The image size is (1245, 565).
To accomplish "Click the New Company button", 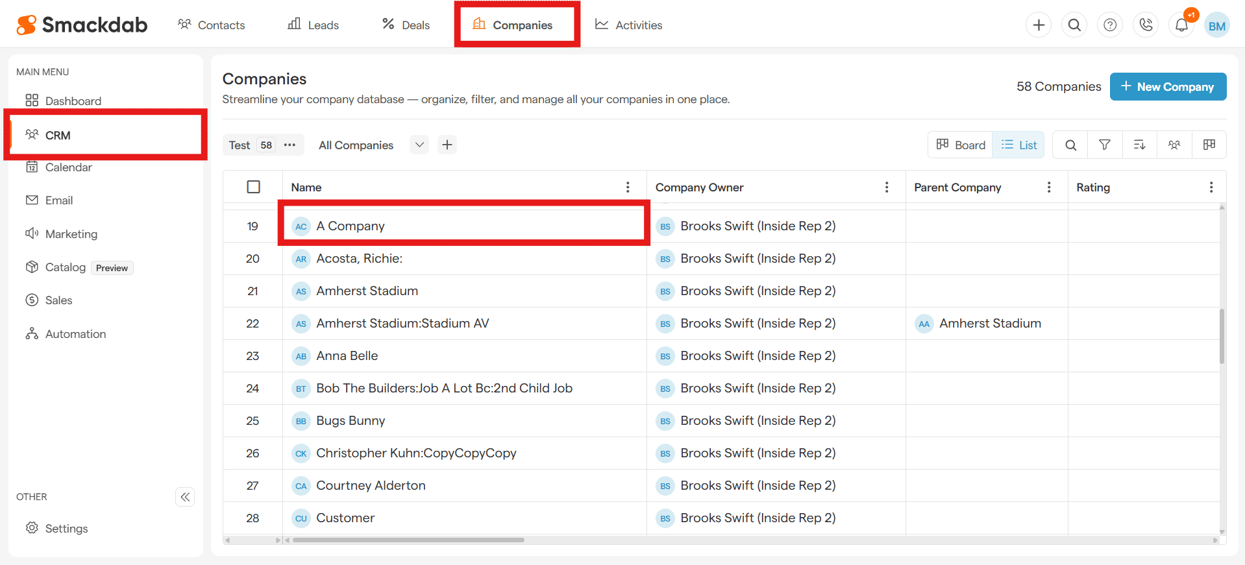I will click(1167, 87).
